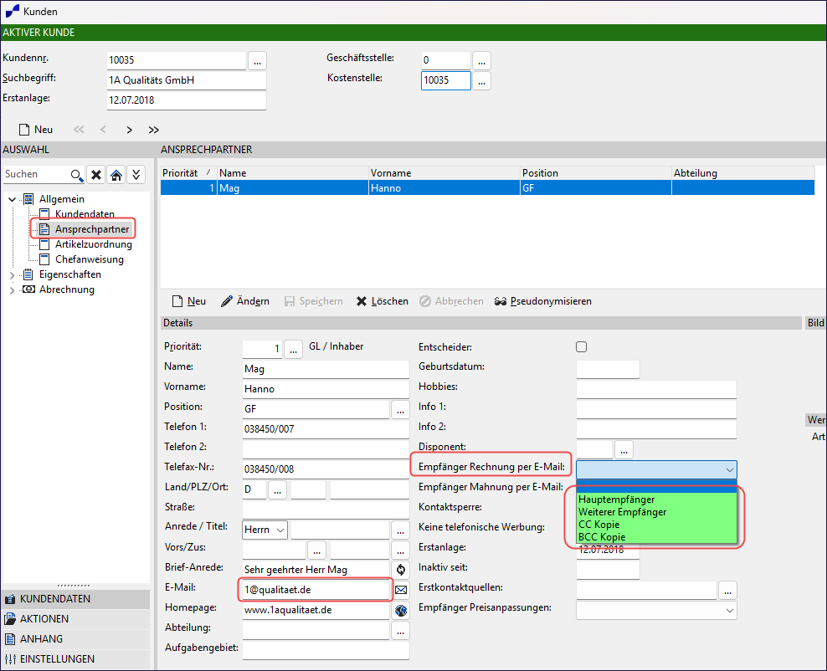827x671 pixels.
Task: Open the Anrede dropdown showing Herrn
Action: (265, 530)
